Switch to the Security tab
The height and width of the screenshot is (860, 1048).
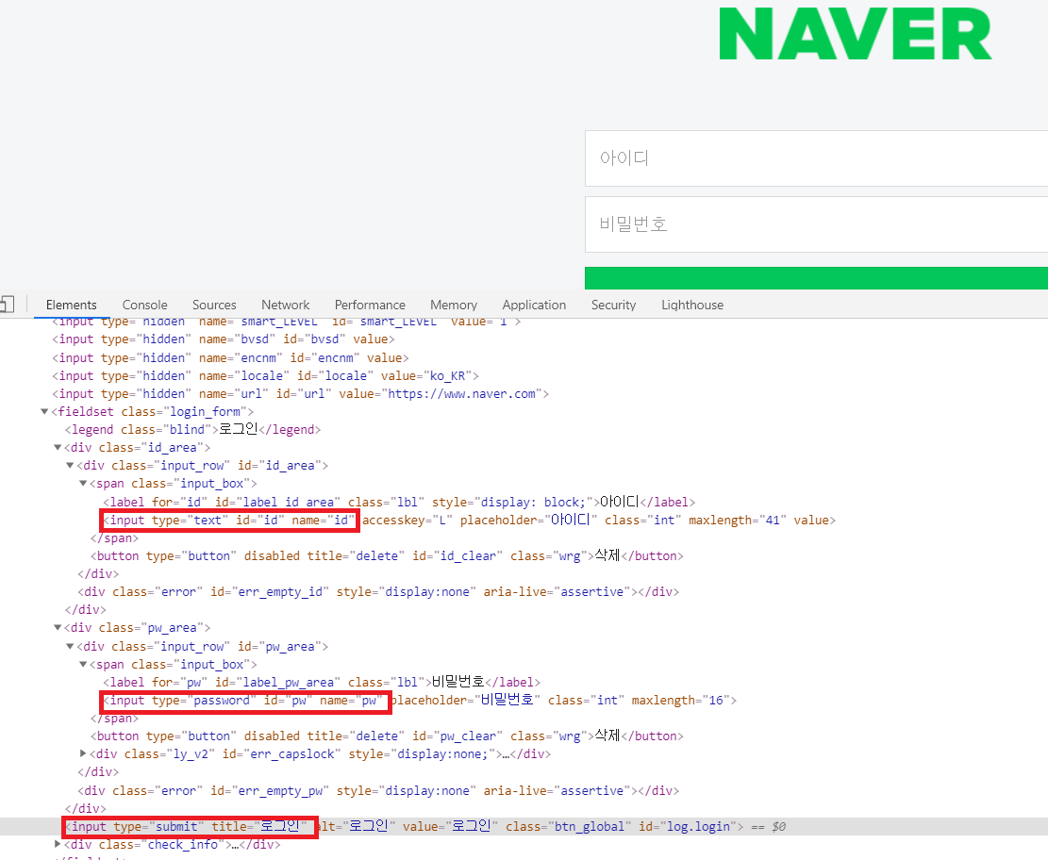613,305
